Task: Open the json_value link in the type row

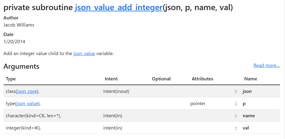Action: [x=27, y=104]
